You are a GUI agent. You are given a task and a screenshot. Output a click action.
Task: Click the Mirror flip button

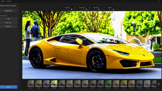pos(8,22)
